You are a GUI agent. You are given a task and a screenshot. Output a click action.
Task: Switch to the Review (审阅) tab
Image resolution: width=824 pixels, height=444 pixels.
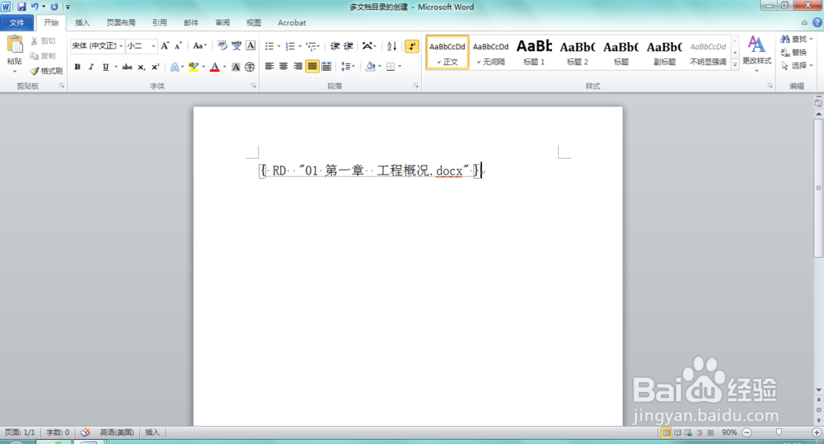pos(222,22)
